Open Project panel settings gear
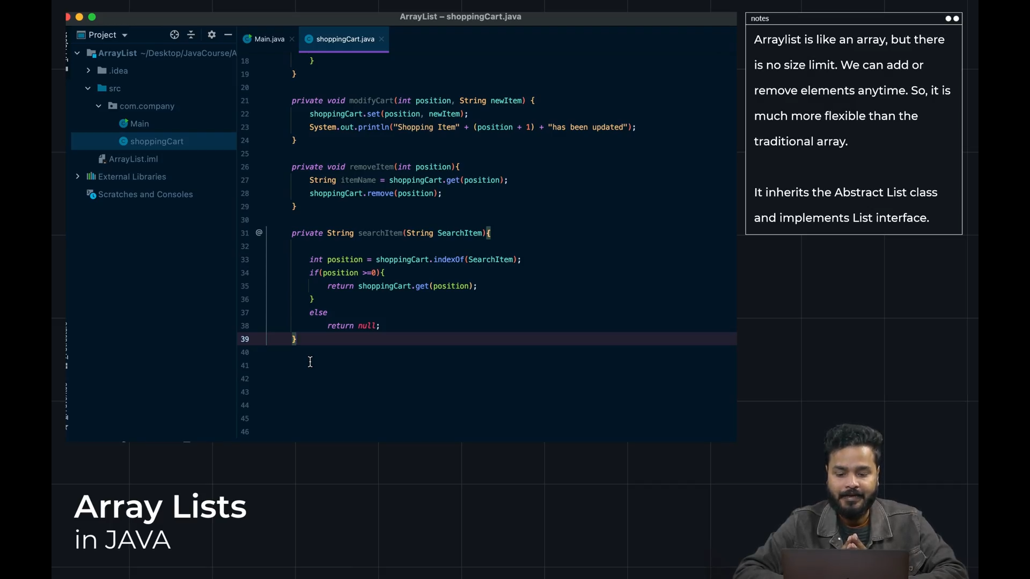 211,35
